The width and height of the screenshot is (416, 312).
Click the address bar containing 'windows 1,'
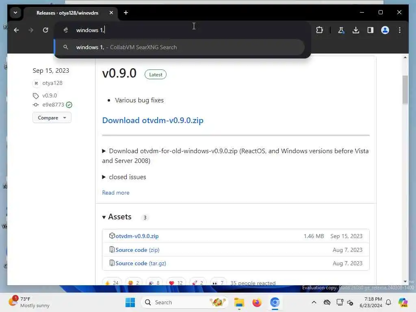(x=183, y=30)
